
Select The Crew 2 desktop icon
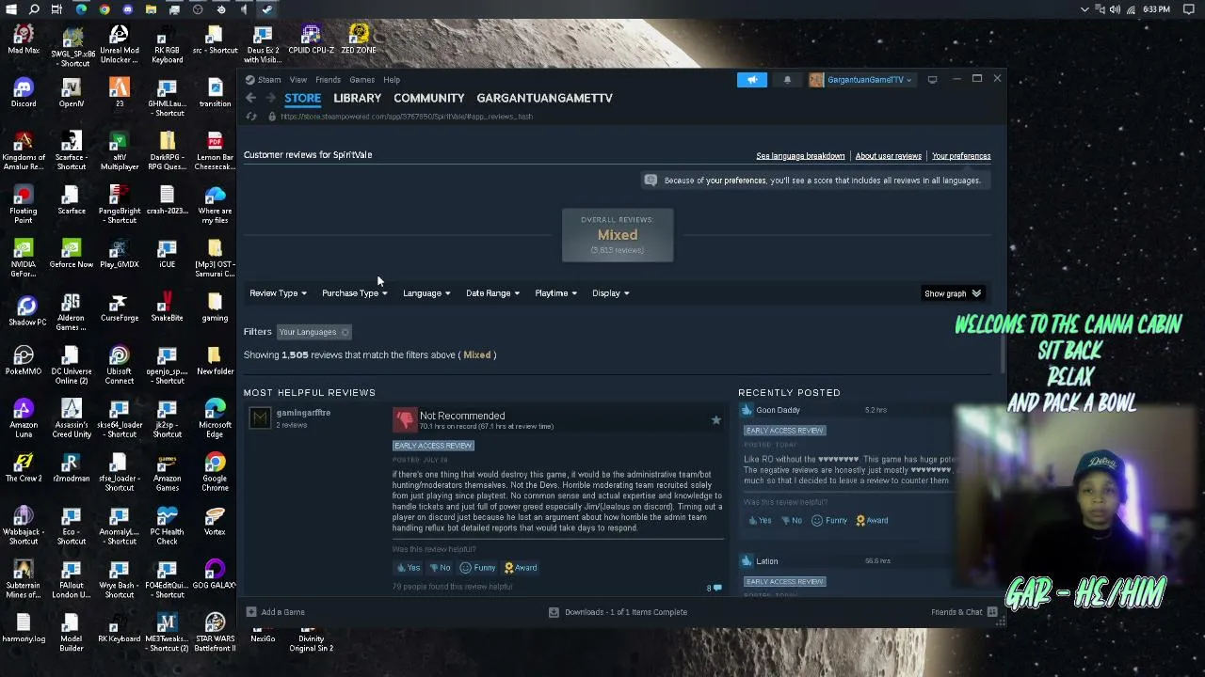(24, 467)
